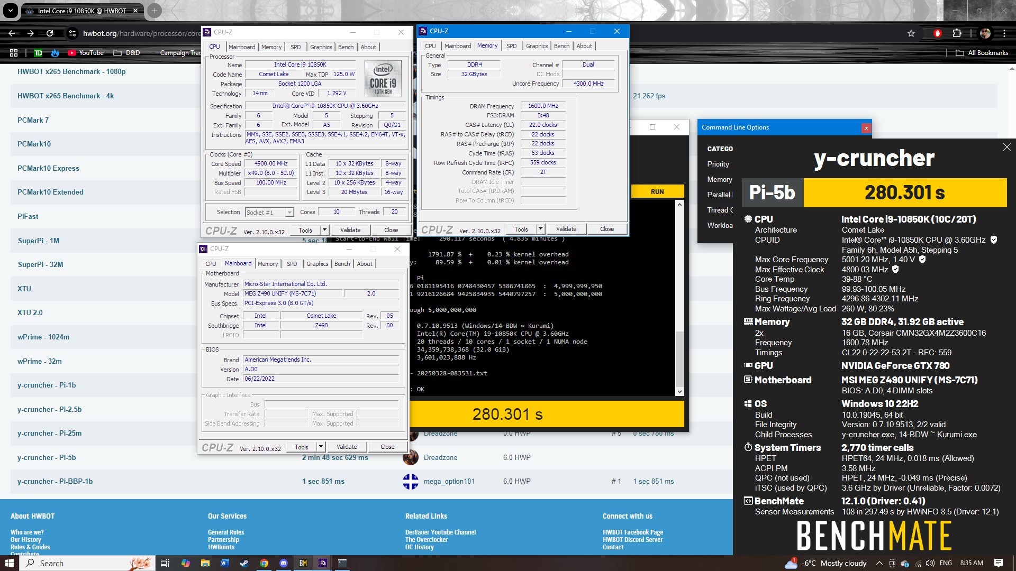Show hidden system tray icons chevron
Screen dimensions: 1016x571
click(x=879, y=563)
